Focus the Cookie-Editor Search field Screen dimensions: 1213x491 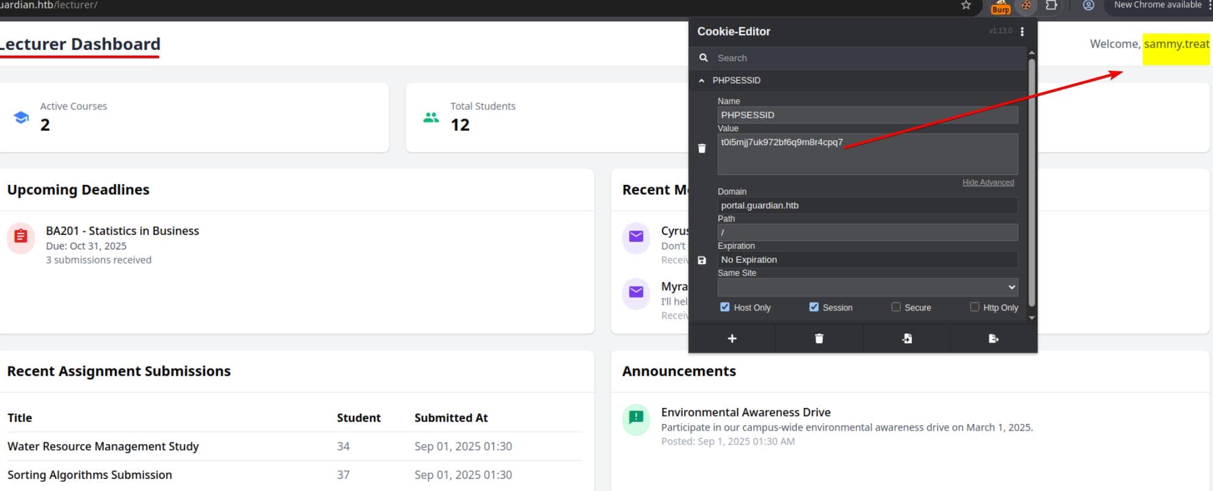click(x=867, y=58)
